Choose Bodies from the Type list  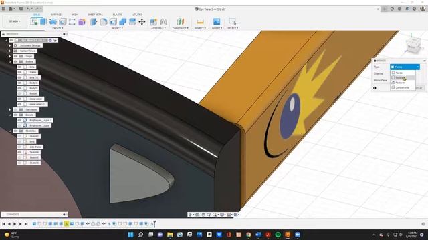pos(403,77)
